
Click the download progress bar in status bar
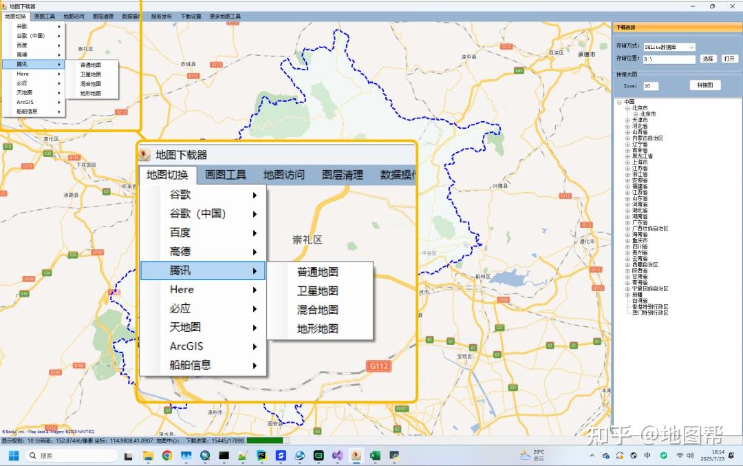(268, 441)
